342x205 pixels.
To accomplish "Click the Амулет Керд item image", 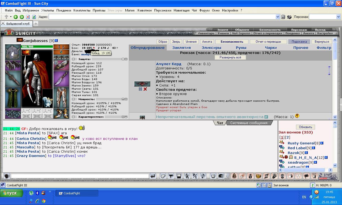I will pyautogui.click(x=142, y=84).
